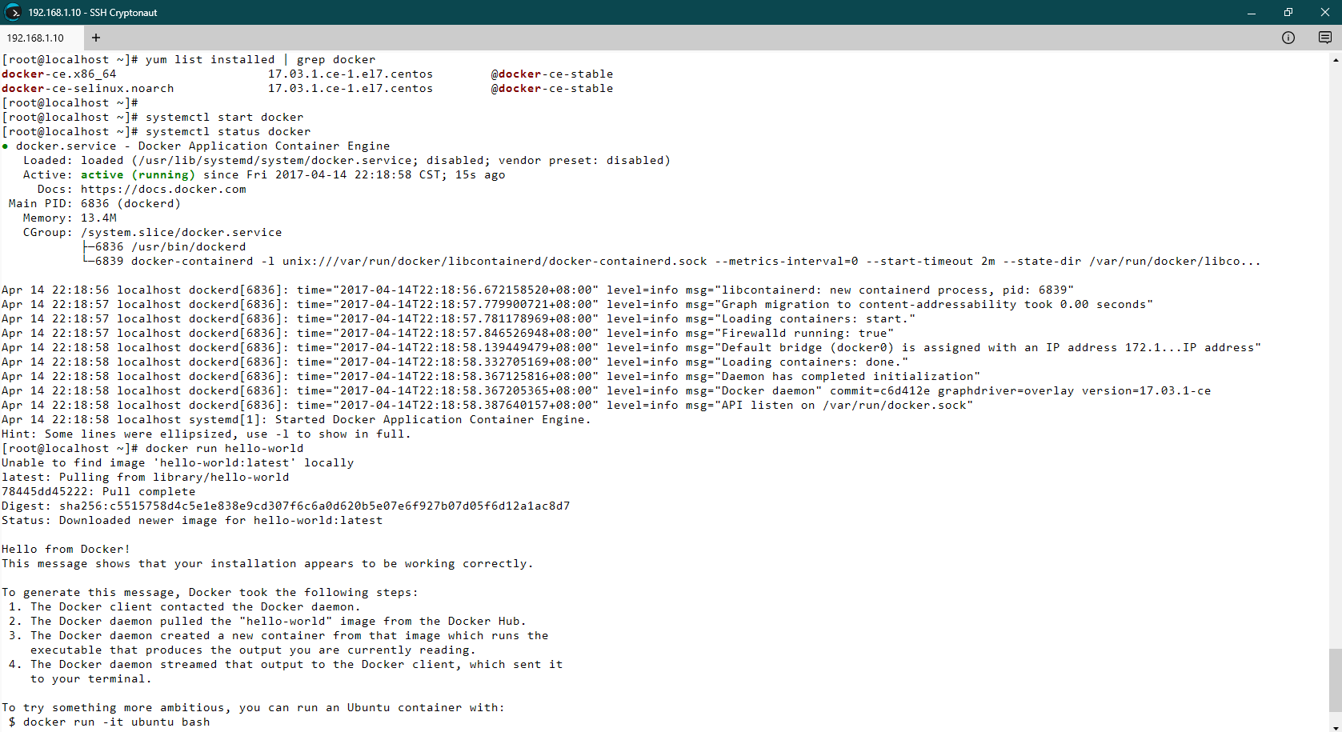Open the info icon in tab bar
Viewport: 1342px width, 732px height.
[x=1288, y=38]
